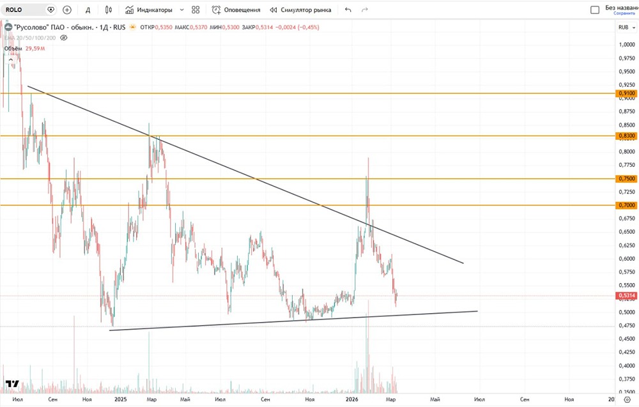Screen dimensions: 639x407
Task: Click the rewind icon of the market simulator
Action: point(273,10)
